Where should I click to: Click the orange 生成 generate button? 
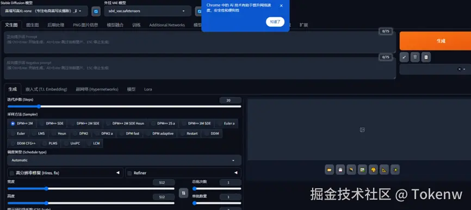coord(435,41)
